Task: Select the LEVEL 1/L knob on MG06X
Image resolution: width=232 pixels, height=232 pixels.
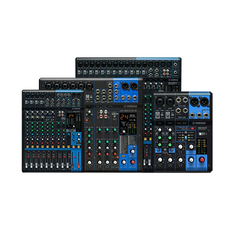Action: 160,160
